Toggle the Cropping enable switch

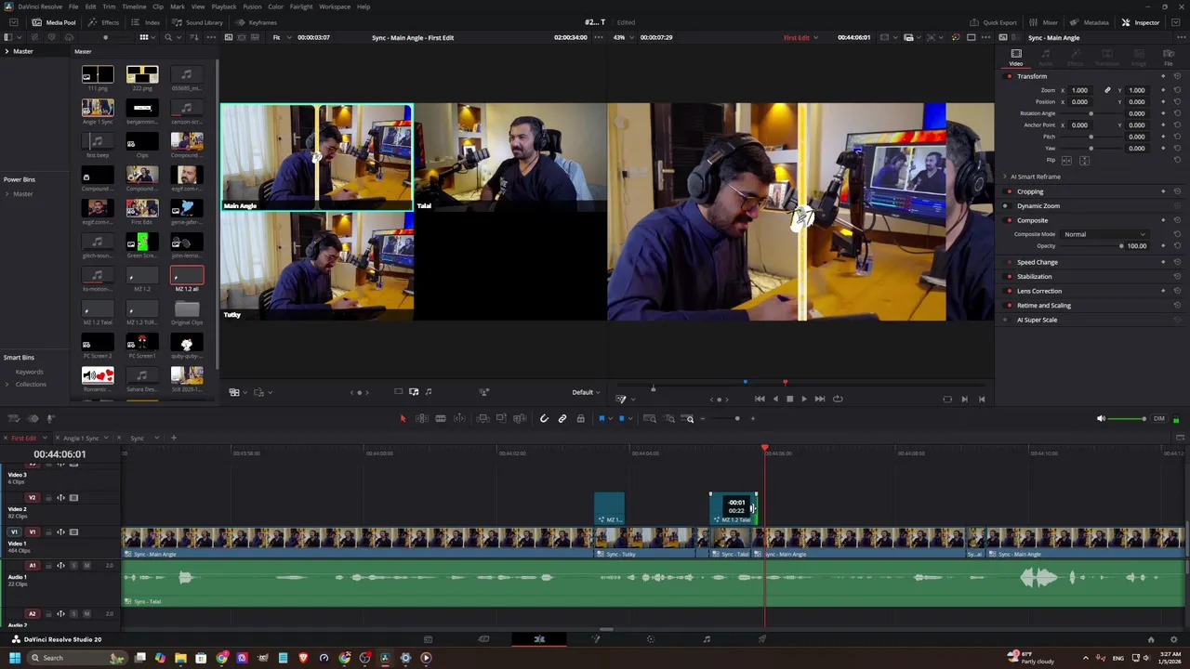(x=1010, y=191)
